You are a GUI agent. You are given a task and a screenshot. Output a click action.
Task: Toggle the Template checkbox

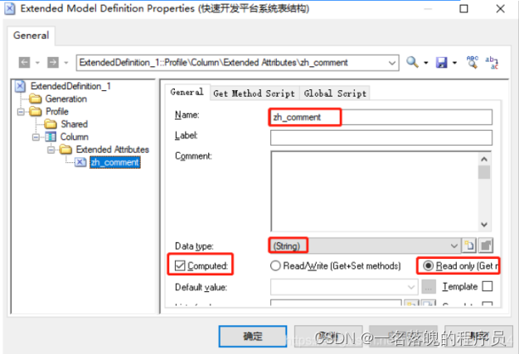coord(487,286)
